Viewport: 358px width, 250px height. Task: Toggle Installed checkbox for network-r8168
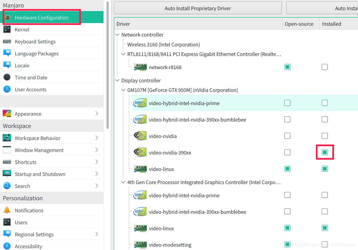325,67
